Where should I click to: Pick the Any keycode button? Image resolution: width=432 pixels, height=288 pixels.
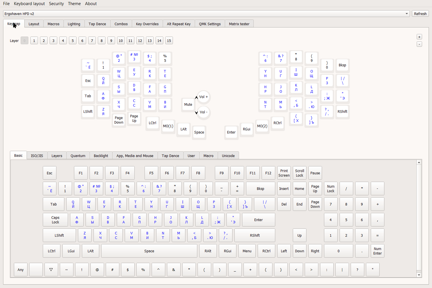[x=21, y=270]
